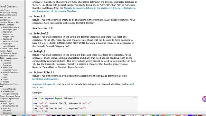The image size is (206, 116).
Task: Open 'Binary Sequence Types' sidebar entry
Action: tap(10, 99)
